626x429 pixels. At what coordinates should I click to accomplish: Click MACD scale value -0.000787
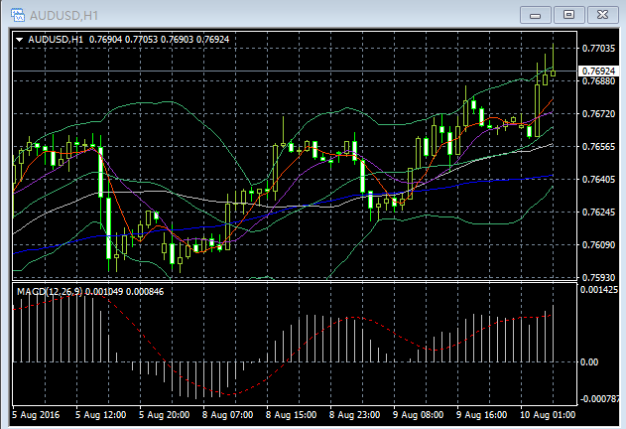coord(599,398)
